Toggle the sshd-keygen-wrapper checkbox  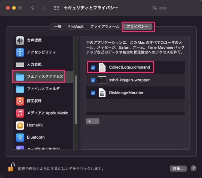(x=93, y=80)
